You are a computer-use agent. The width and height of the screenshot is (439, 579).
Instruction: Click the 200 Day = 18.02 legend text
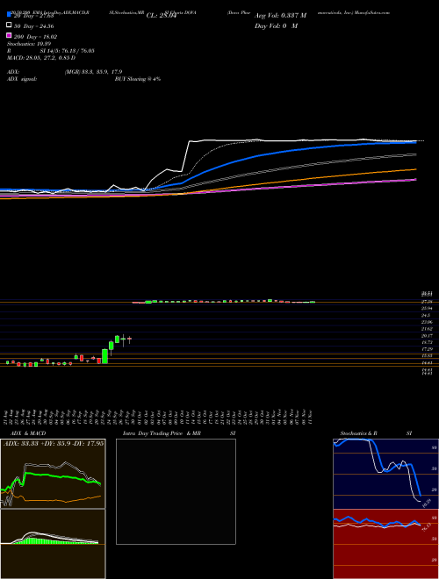(35, 36)
